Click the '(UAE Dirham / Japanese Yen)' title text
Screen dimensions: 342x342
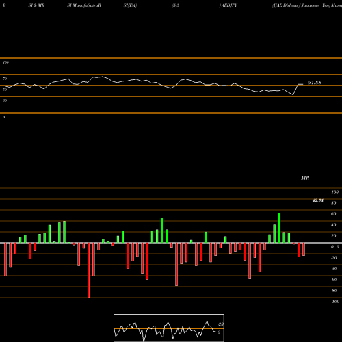pyautogui.click(x=301, y=5)
